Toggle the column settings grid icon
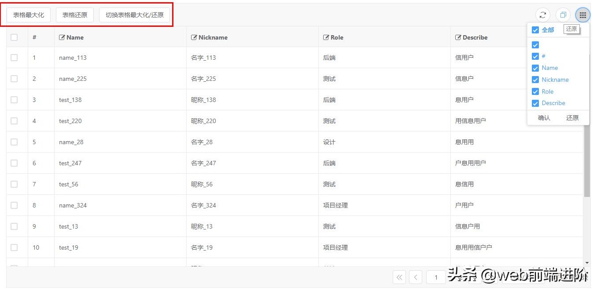 (582, 15)
